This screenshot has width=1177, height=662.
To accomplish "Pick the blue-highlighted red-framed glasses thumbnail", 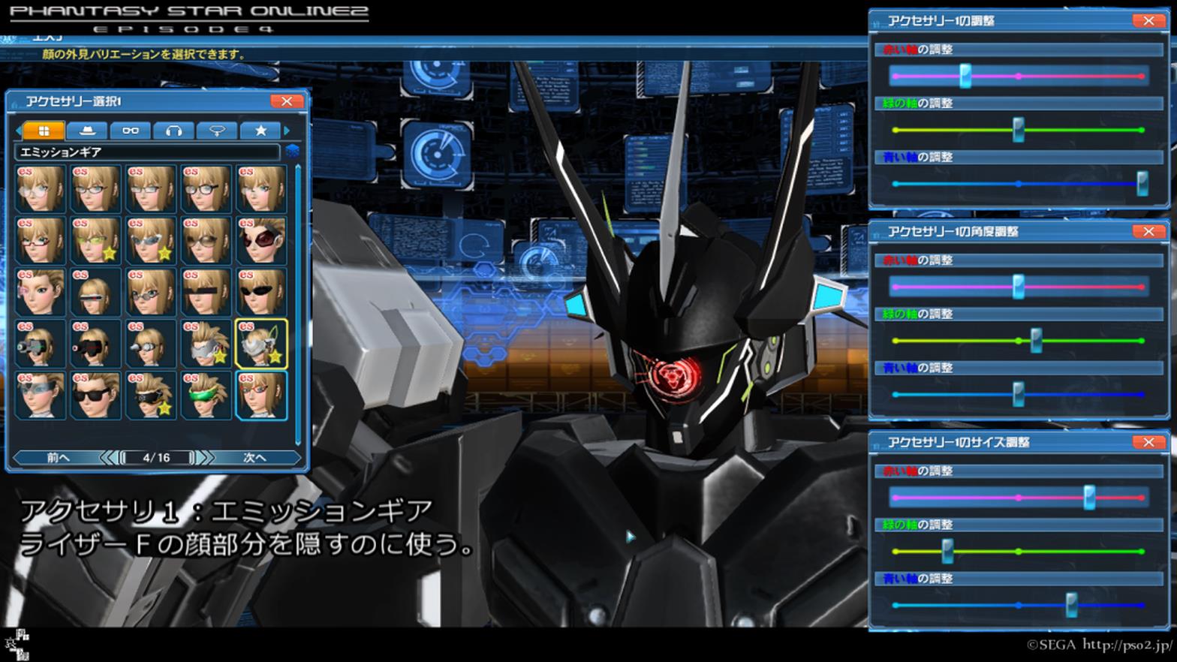I will pyautogui.click(x=261, y=396).
